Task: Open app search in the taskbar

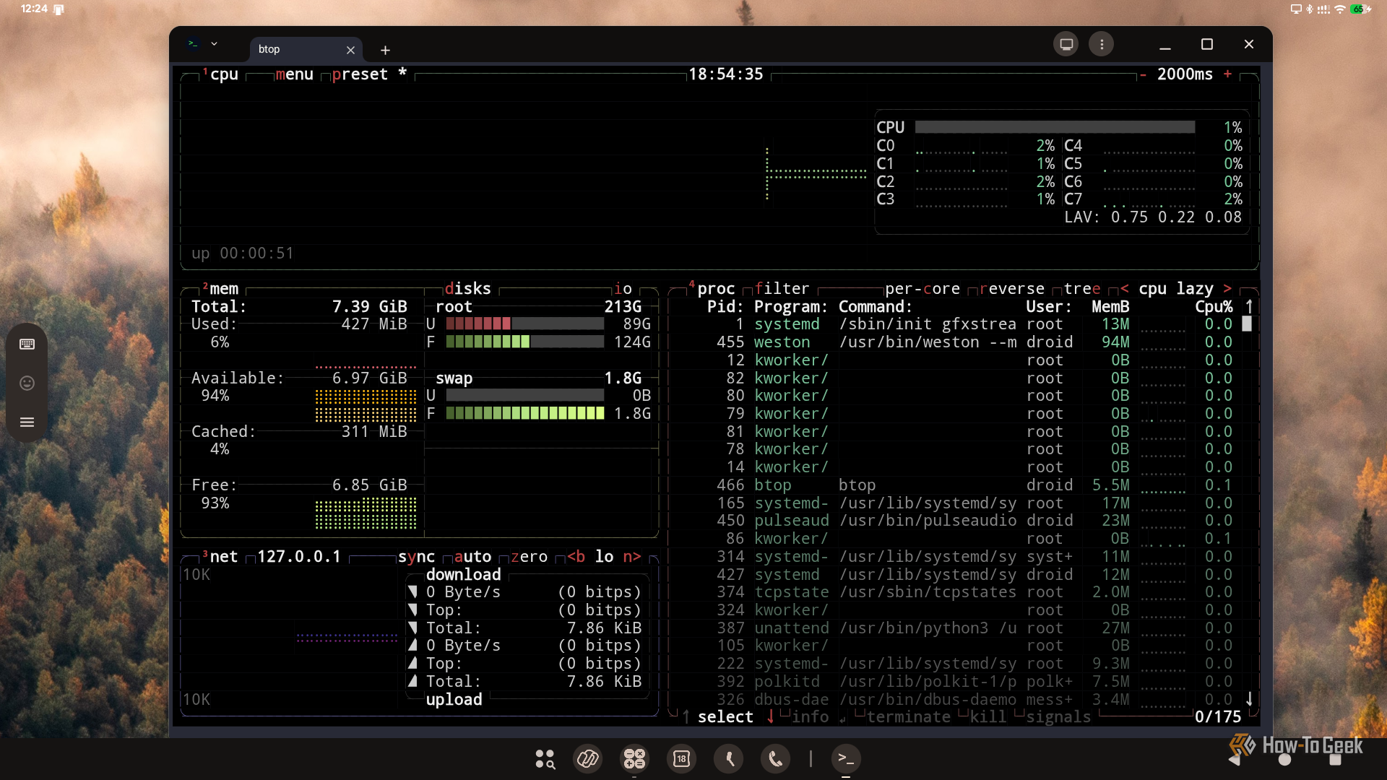Action: (544, 758)
